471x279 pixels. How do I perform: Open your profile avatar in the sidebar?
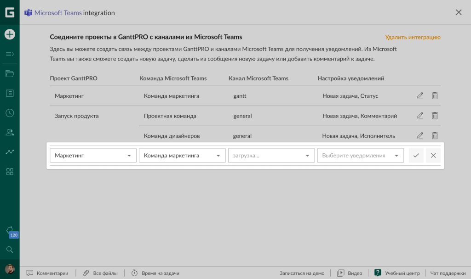coord(9,269)
